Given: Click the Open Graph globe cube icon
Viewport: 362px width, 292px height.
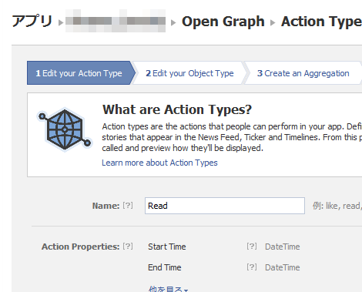Looking at the screenshot, I should [64, 129].
